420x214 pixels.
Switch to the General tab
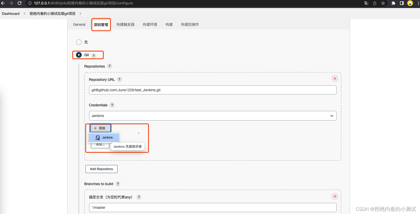tap(79, 24)
